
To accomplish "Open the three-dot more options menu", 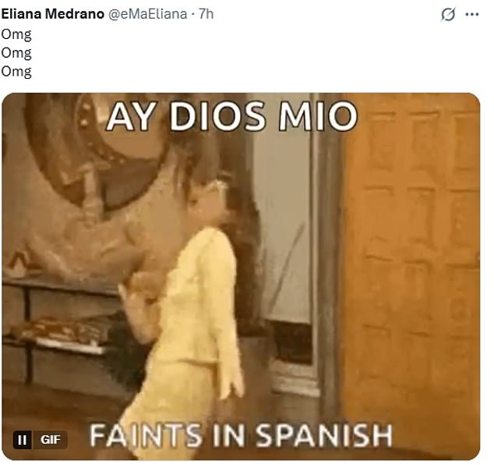I will pyautogui.click(x=471, y=14).
